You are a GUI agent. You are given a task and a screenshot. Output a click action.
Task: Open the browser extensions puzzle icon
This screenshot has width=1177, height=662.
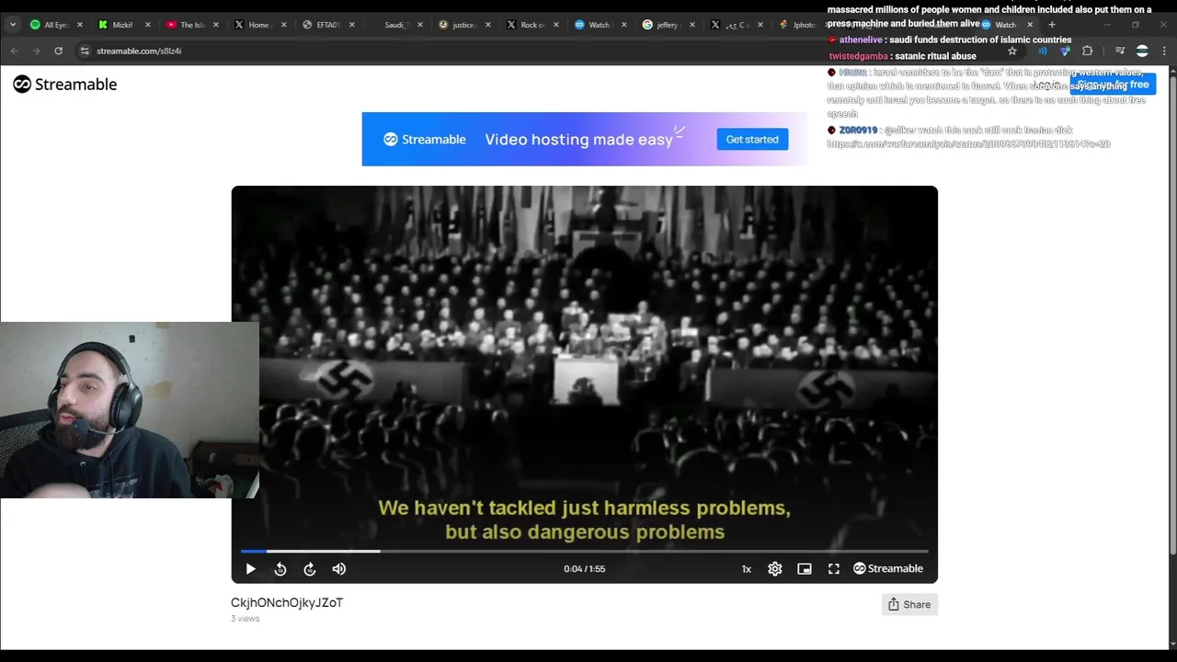(x=1088, y=51)
